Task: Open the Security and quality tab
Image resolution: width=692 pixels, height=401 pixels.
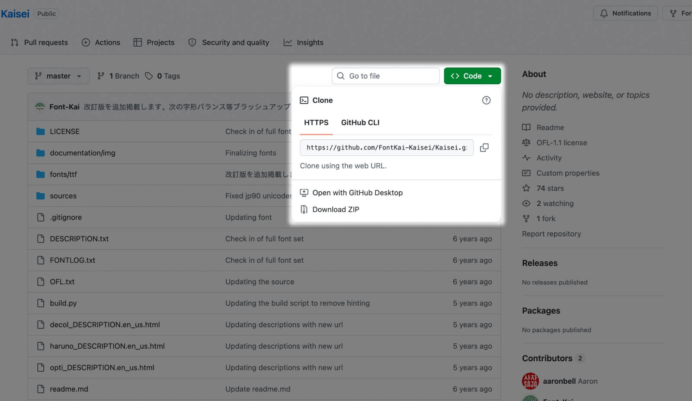Action: [229, 42]
